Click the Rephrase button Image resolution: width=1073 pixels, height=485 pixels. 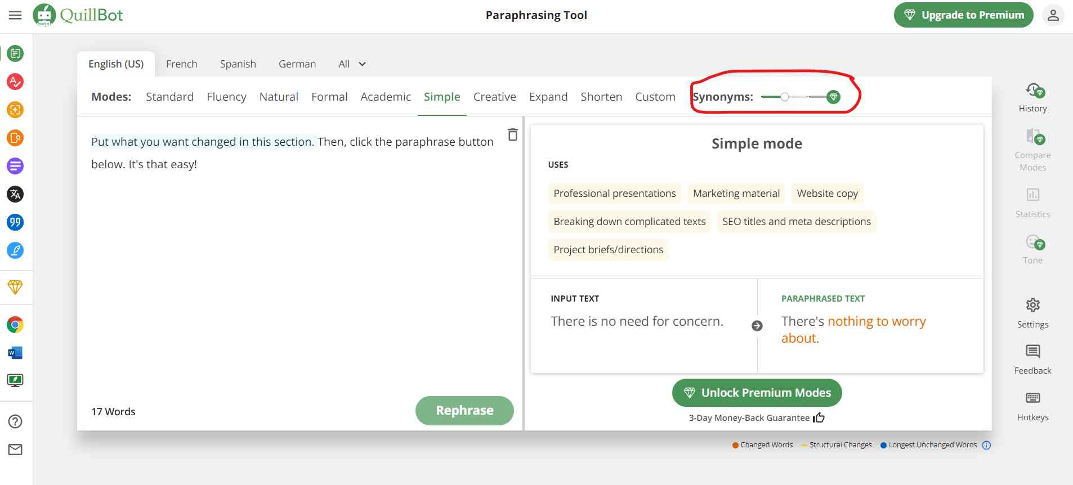tap(464, 411)
